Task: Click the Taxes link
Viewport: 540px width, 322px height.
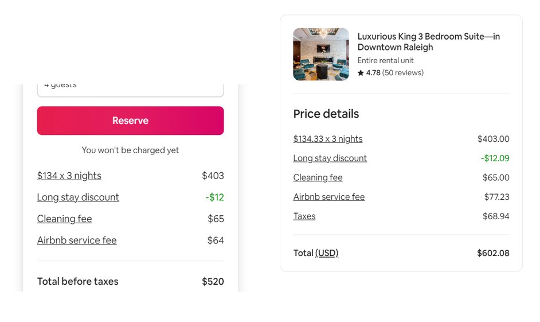Action: point(304,216)
